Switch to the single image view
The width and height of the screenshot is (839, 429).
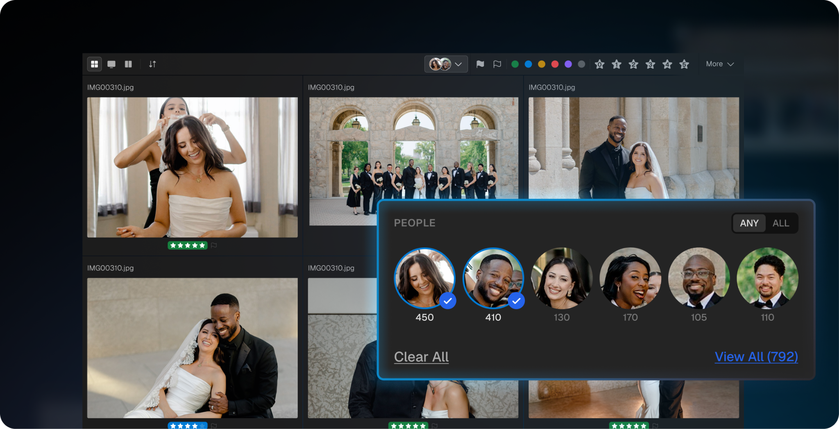click(x=111, y=64)
